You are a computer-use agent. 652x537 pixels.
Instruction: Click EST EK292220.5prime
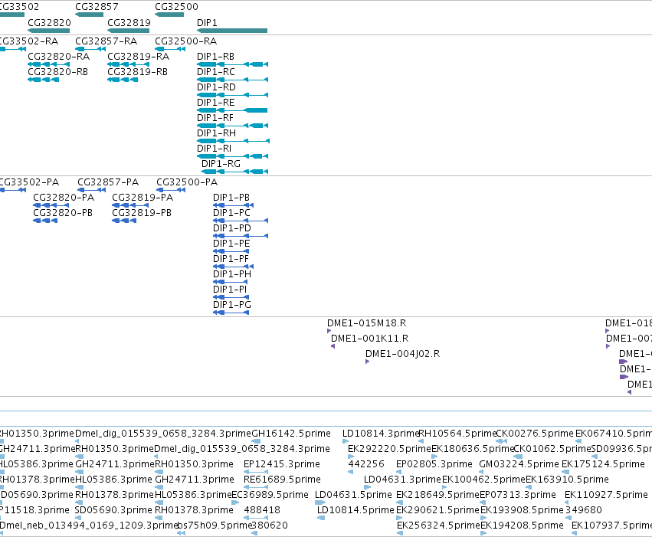(x=389, y=449)
